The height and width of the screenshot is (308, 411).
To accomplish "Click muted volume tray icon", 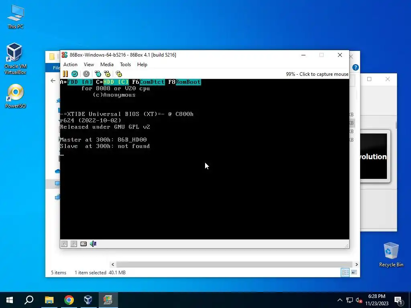I will [359, 300].
